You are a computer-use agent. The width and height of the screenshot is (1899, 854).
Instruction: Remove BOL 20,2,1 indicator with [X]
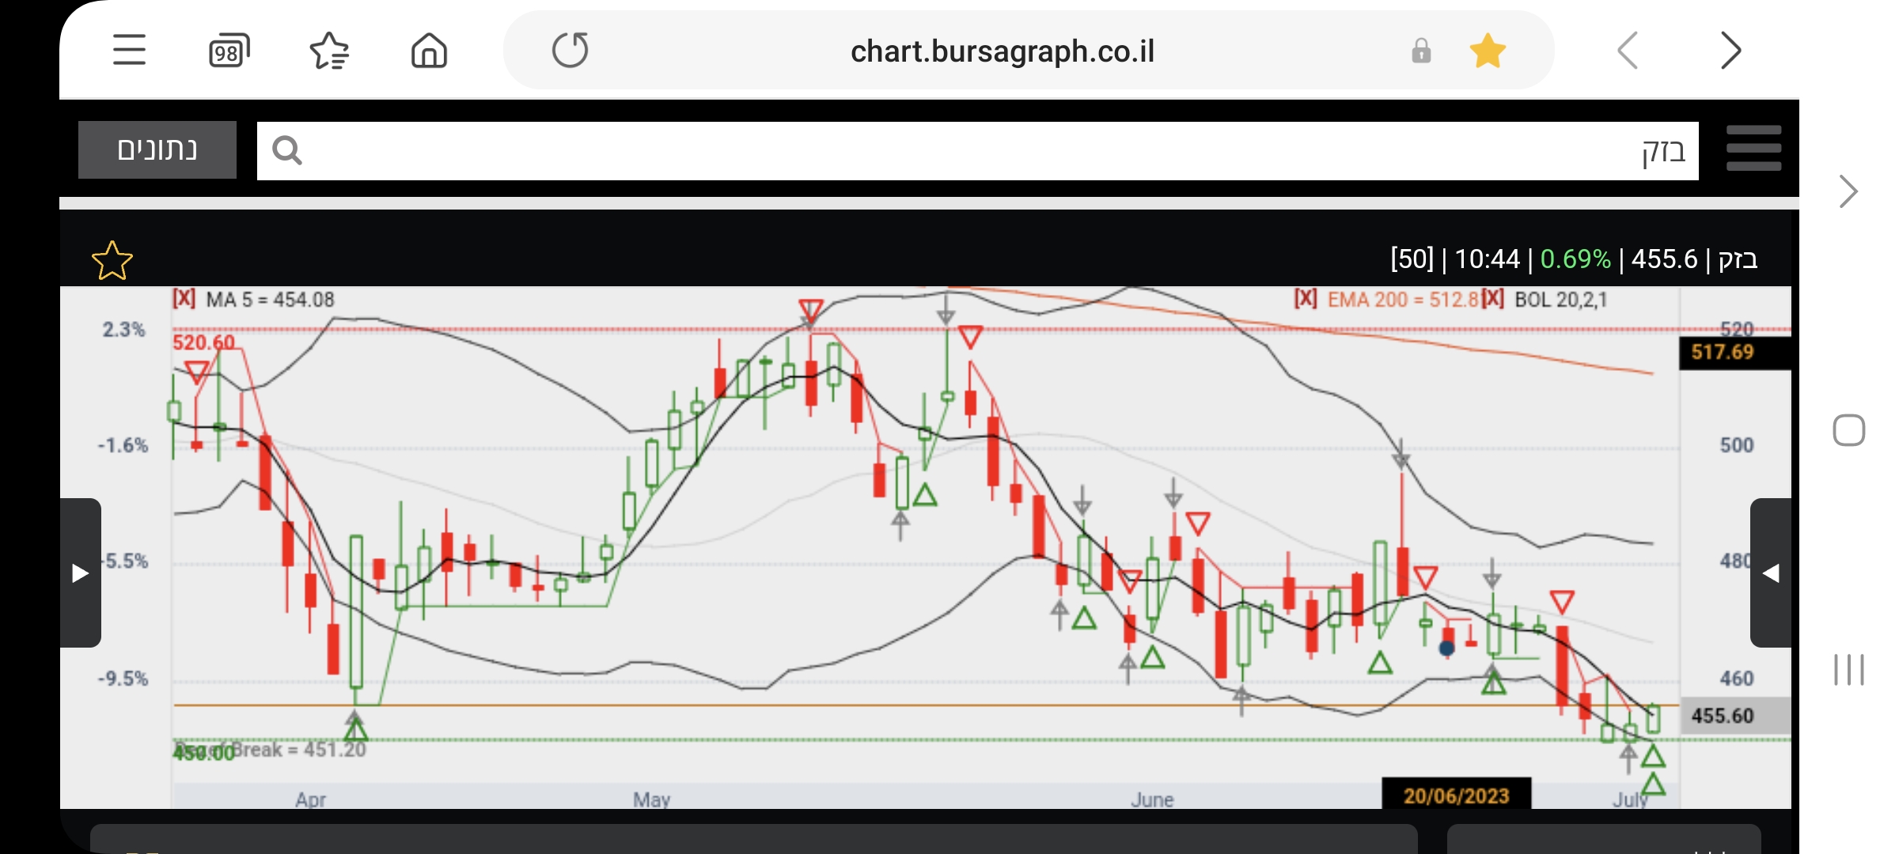1493,298
